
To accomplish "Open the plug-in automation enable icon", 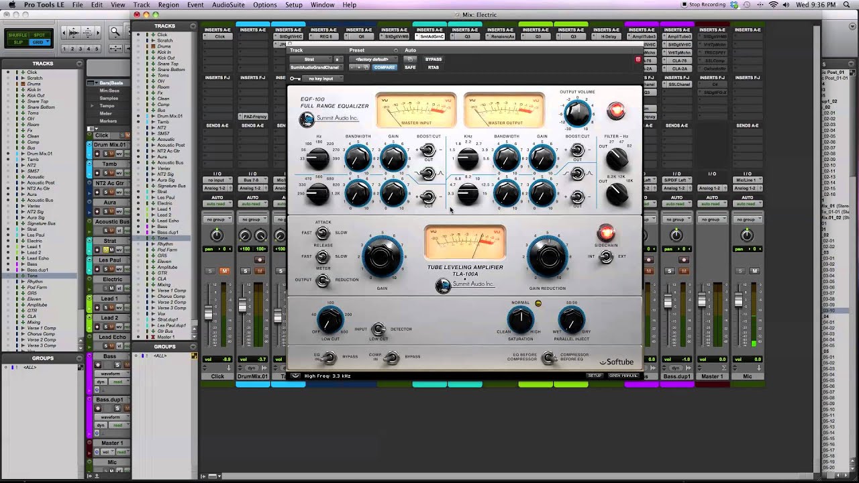I will coord(410,59).
